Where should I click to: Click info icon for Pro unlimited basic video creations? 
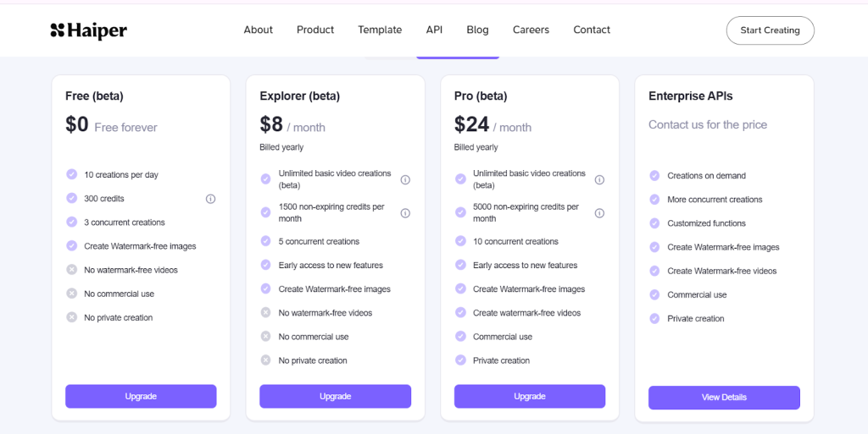click(599, 179)
